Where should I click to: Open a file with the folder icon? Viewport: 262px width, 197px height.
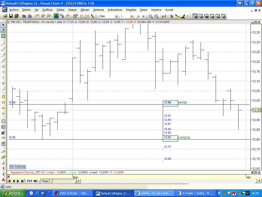pyautogui.click(x=5, y=16)
